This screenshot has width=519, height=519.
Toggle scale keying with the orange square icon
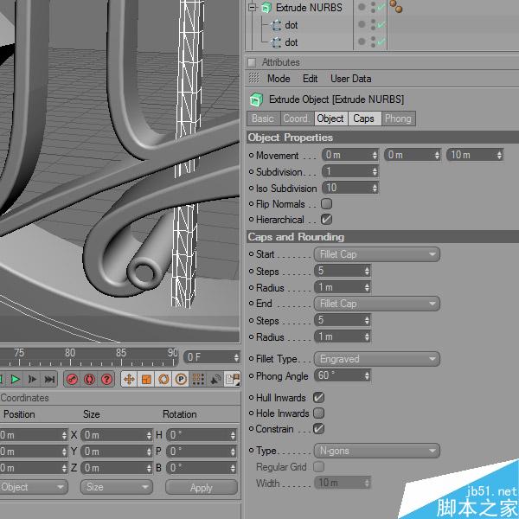coord(146,380)
